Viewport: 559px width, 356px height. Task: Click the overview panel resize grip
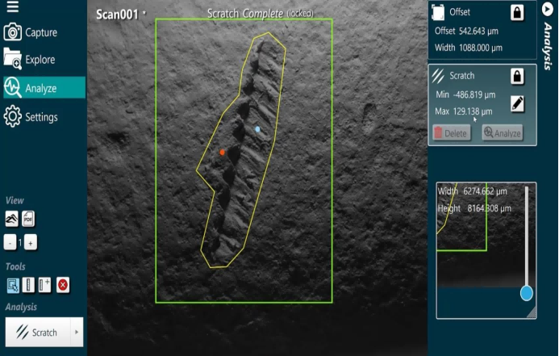tap(532, 312)
